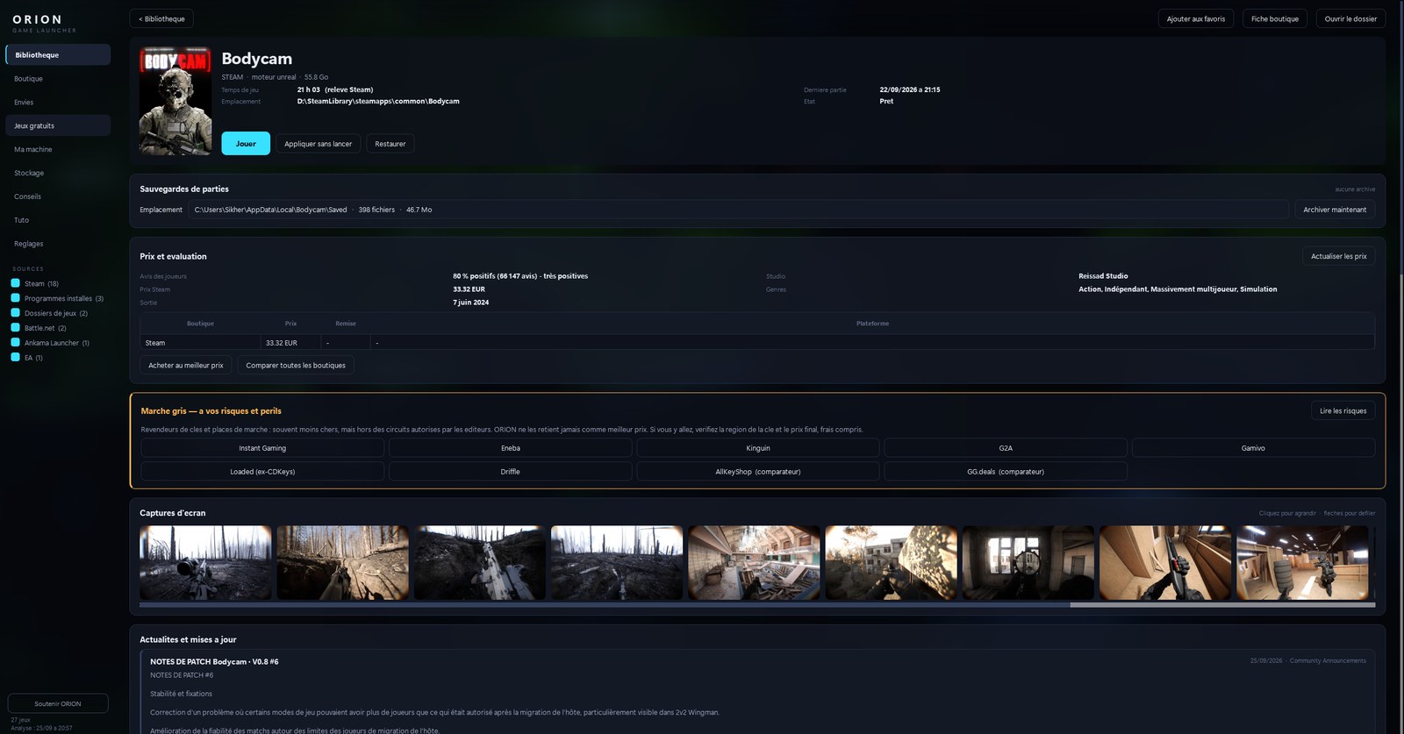Toggle the Steam (18) source checkbox
The image size is (1404, 734).
pyautogui.click(x=15, y=283)
